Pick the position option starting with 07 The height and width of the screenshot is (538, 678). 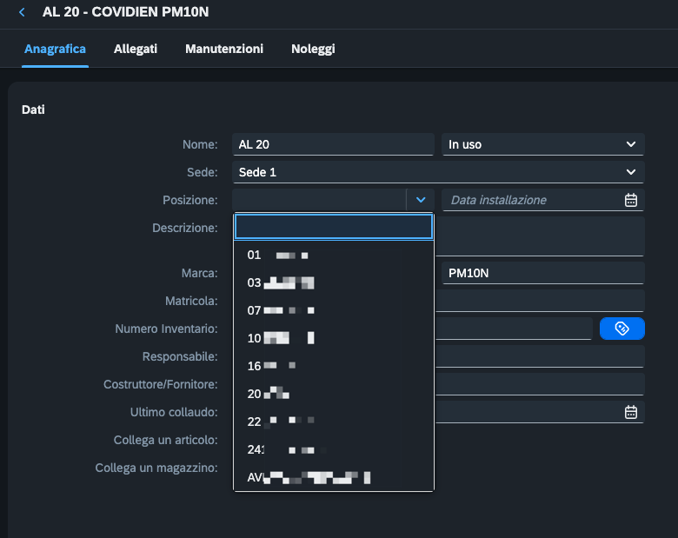pyautogui.click(x=333, y=310)
